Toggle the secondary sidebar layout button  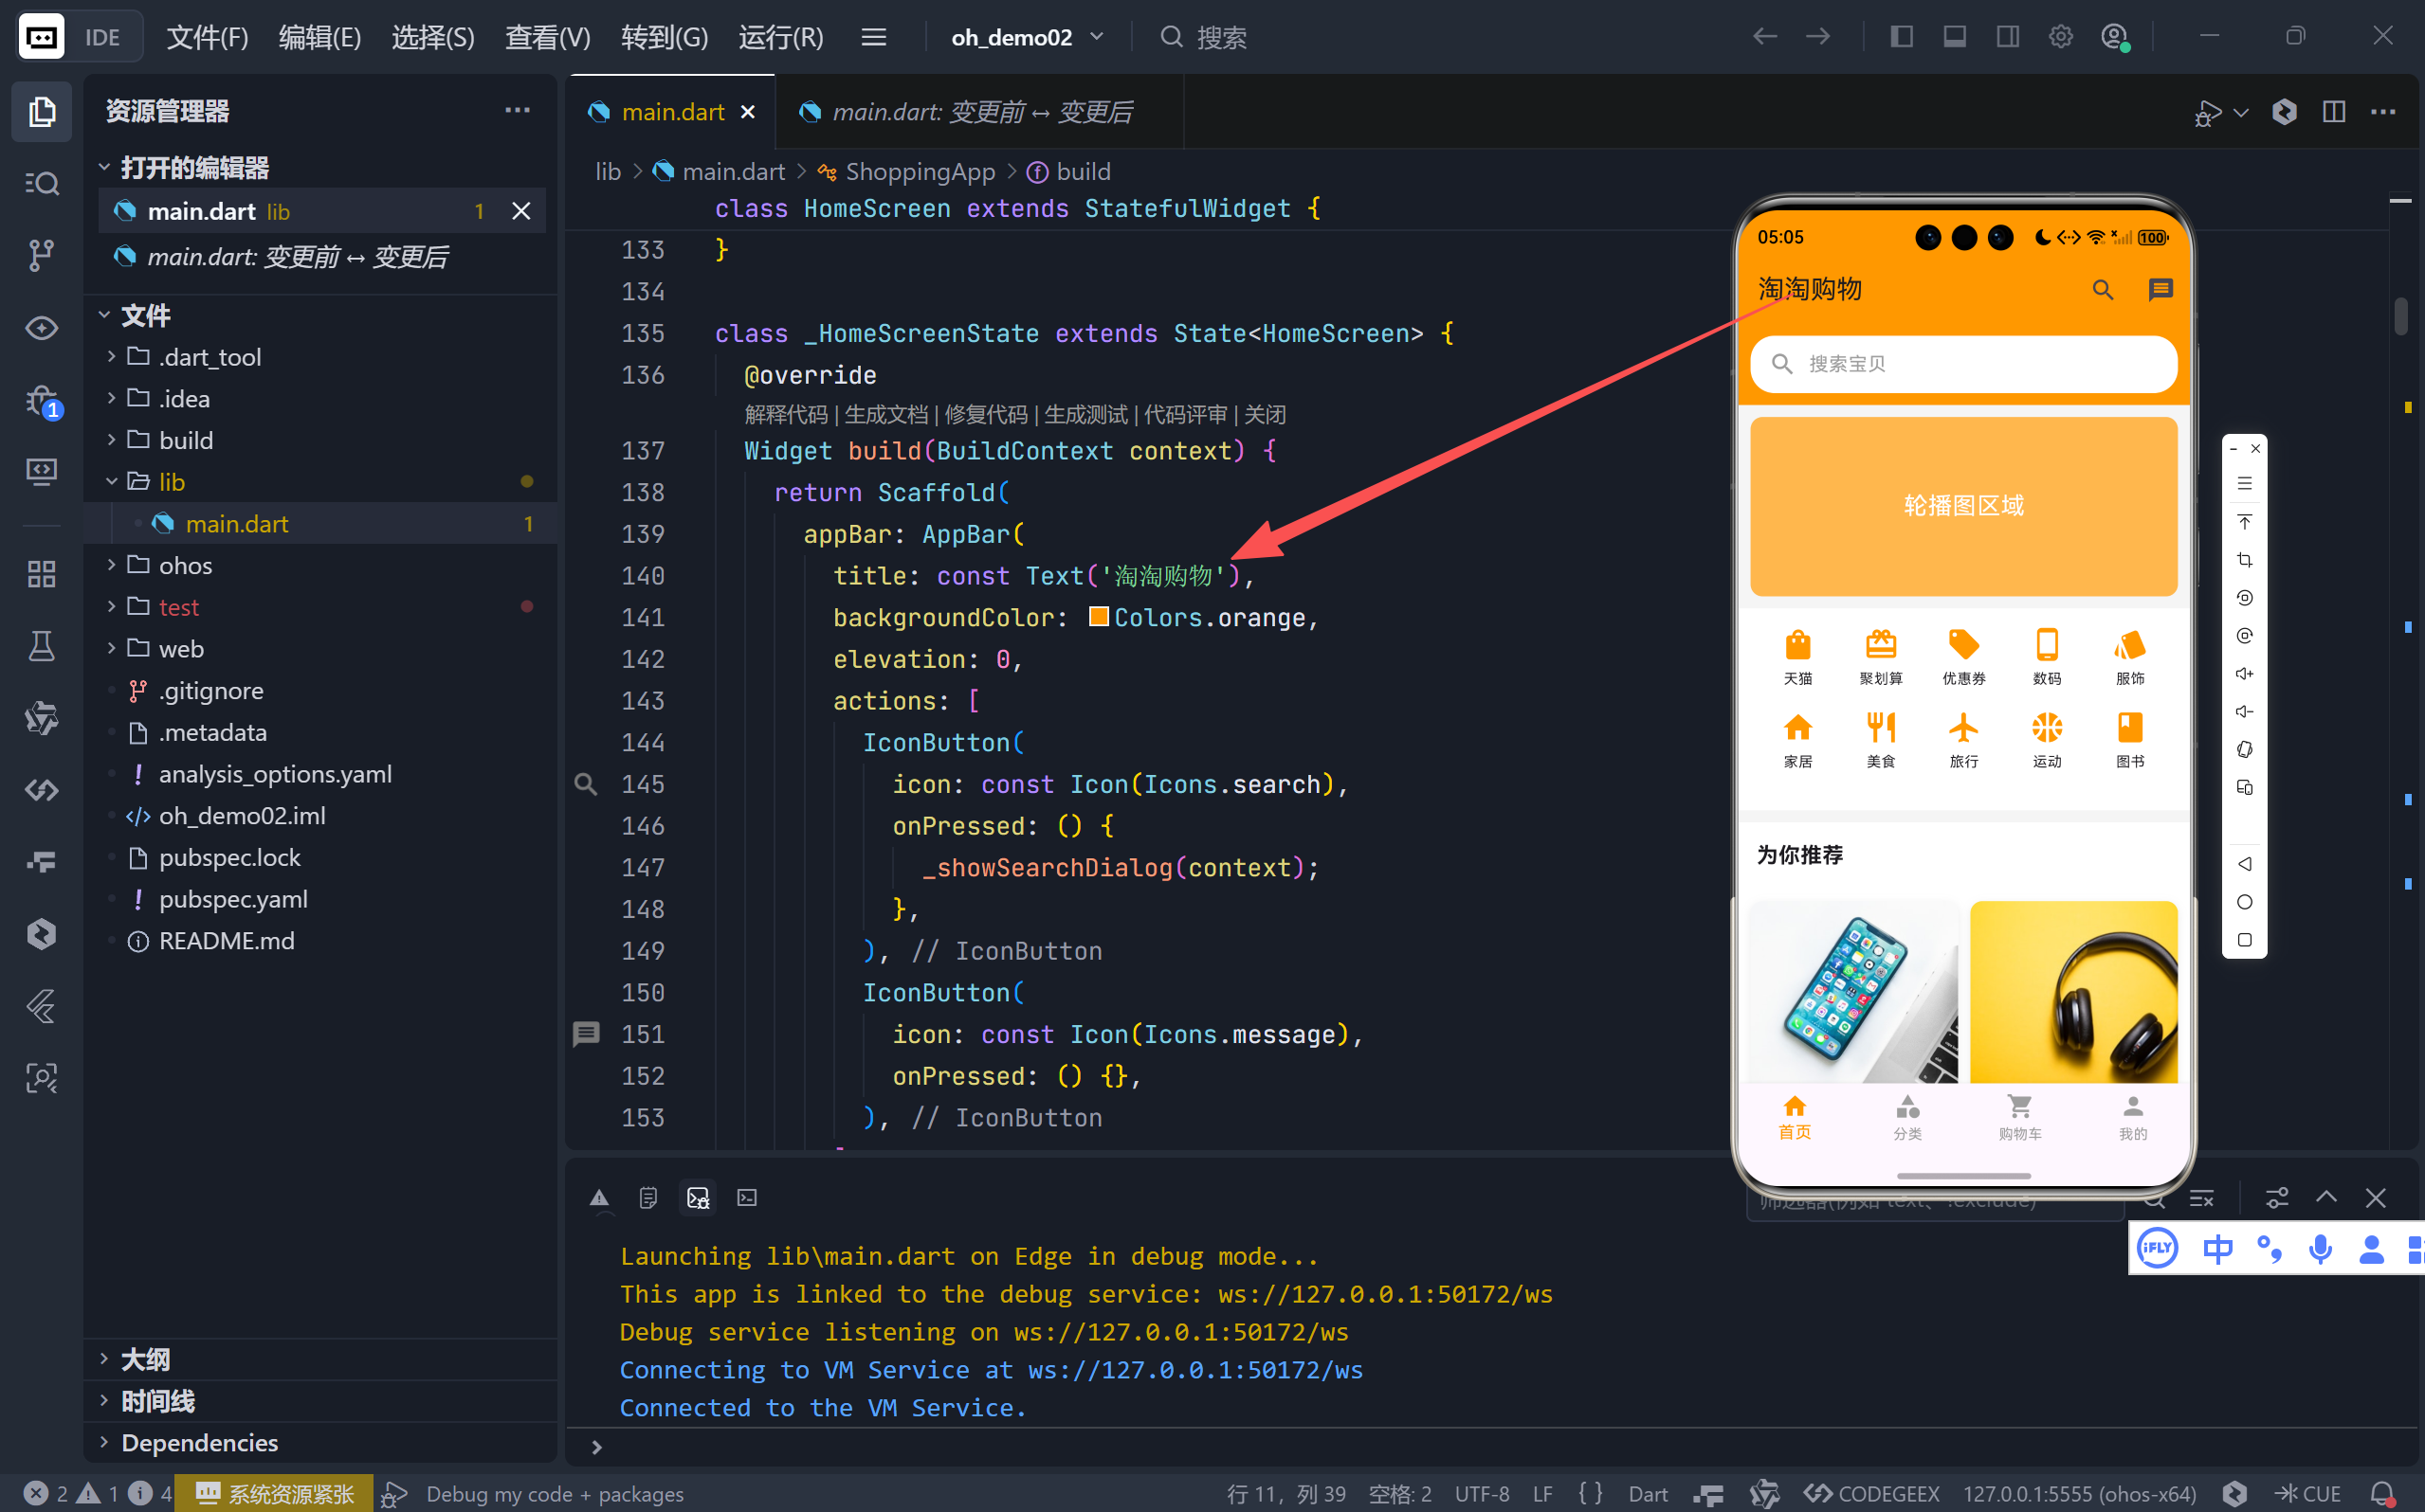pos(2007,37)
